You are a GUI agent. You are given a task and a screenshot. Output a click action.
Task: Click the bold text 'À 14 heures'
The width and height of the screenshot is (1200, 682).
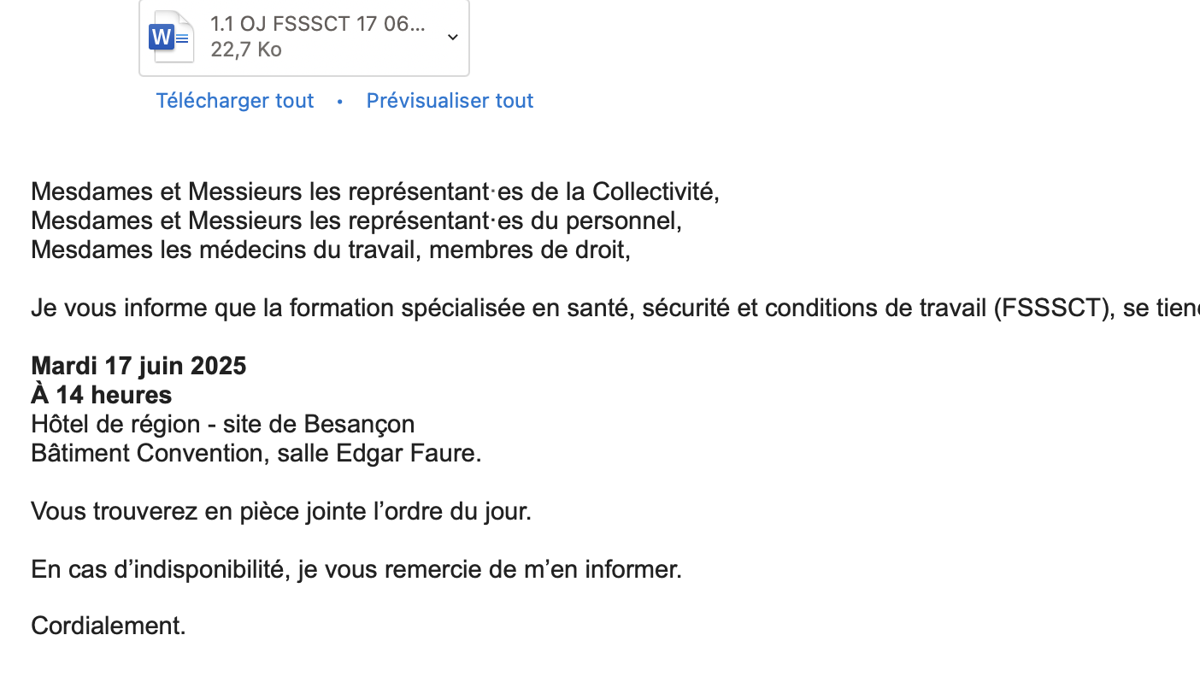pyautogui.click(x=101, y=395)
